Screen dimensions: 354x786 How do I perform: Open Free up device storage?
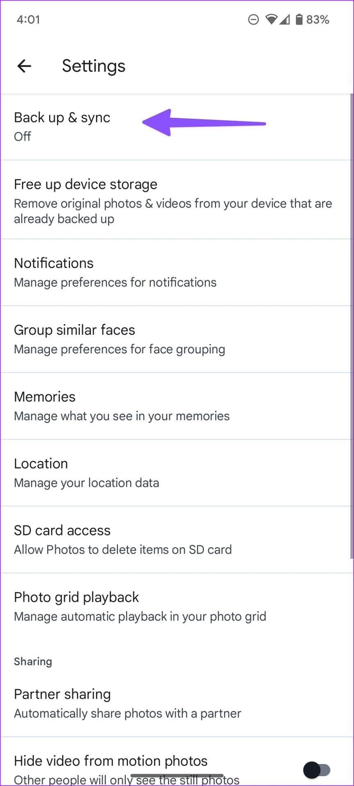(176, 200)
